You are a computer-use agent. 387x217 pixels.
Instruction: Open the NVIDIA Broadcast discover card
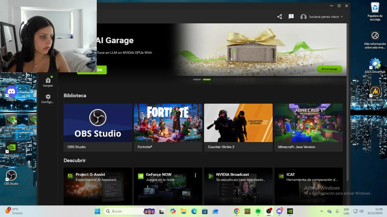[238, 186]
